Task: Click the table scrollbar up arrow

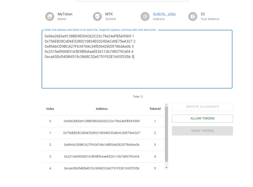Action: tap(166, 105)
